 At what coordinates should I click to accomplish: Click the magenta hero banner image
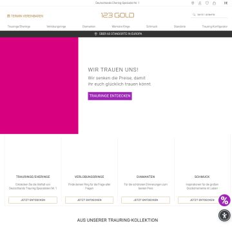click(39, 86)
